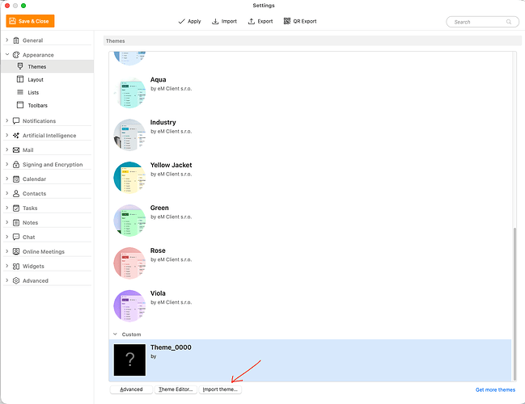
Task: Collapse the Custom themes group
Action: click(115, 334)
